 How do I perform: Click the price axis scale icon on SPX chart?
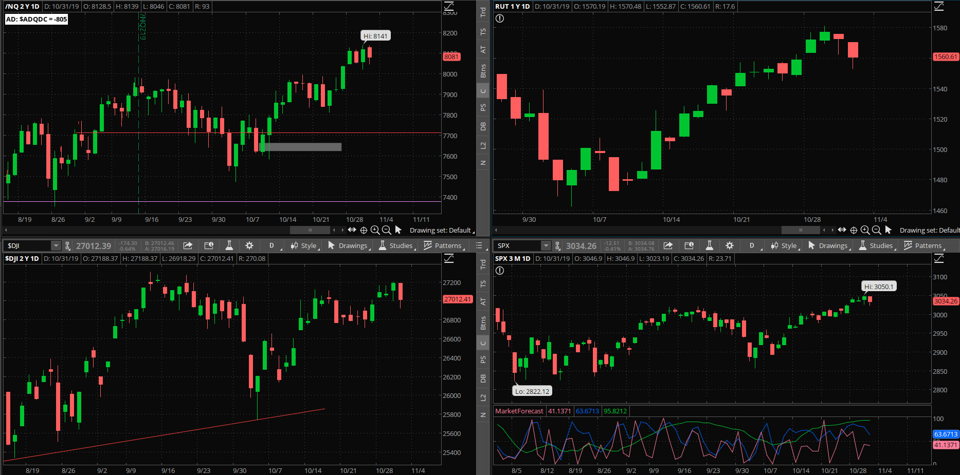pos(939,258)
